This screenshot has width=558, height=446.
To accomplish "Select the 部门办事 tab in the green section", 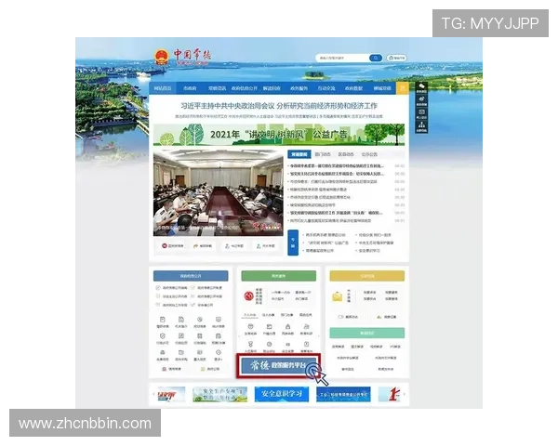I will point(286,315).
